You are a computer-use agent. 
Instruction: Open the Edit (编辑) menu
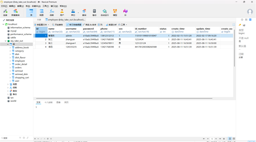coord(12,6)
